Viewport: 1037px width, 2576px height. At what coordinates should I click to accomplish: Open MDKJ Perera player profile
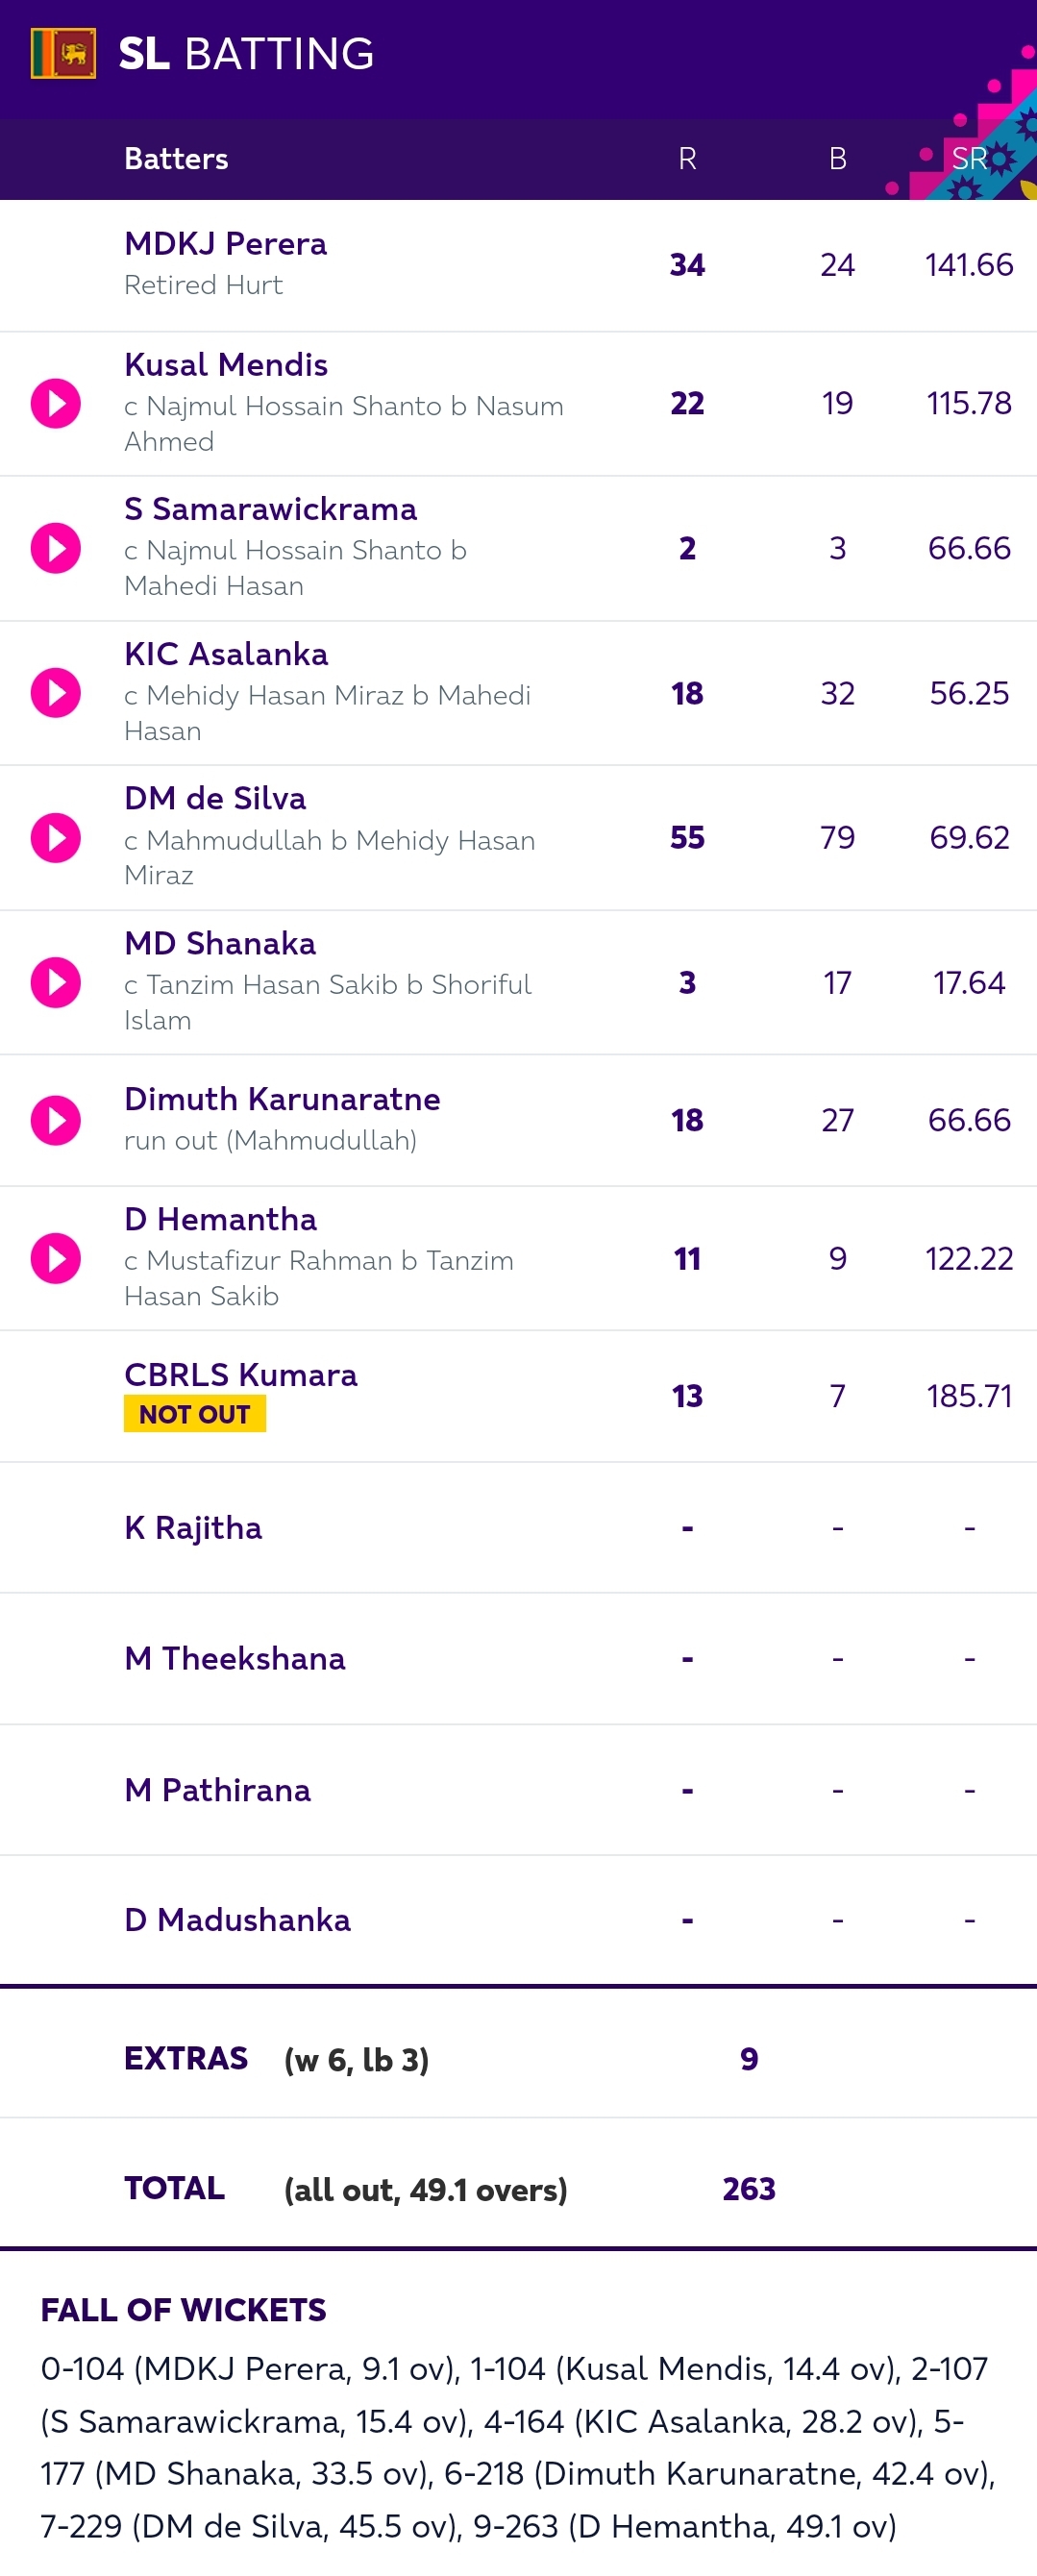[x=225, y=243]
